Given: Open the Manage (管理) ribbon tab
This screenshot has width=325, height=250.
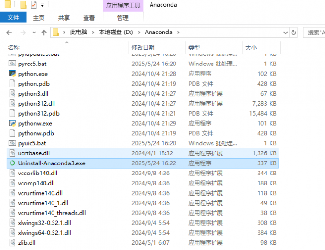Looking at the screenshot, I should click(123, 18).
